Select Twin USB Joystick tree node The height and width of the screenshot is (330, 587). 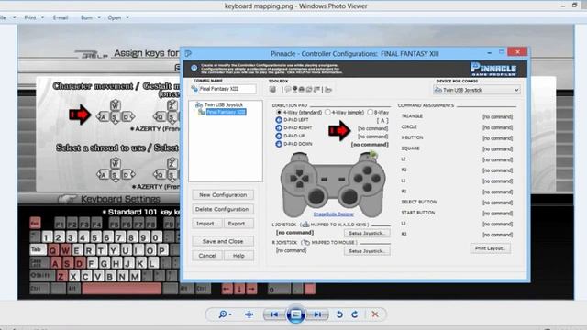224,105
